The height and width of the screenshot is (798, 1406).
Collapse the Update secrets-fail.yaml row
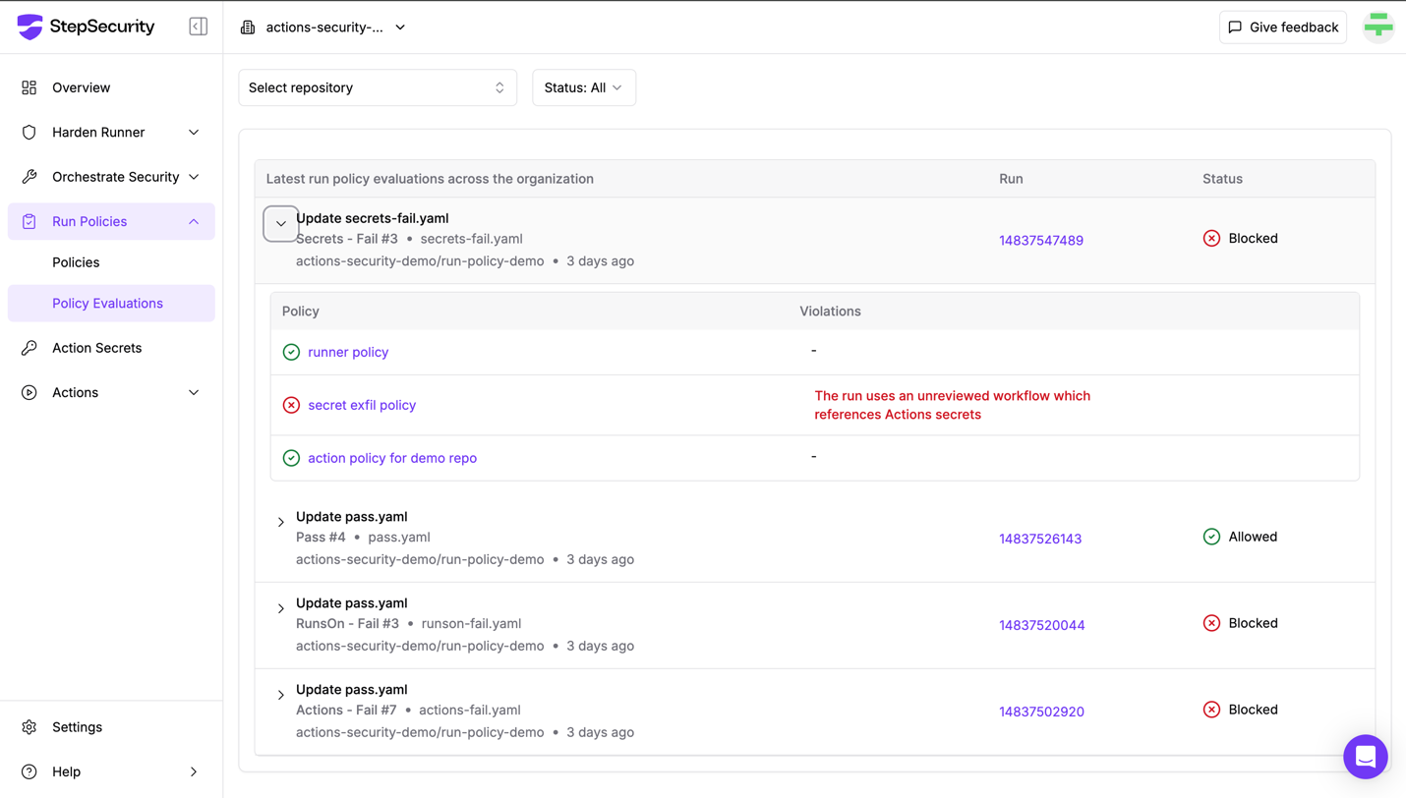pos(281,224)
